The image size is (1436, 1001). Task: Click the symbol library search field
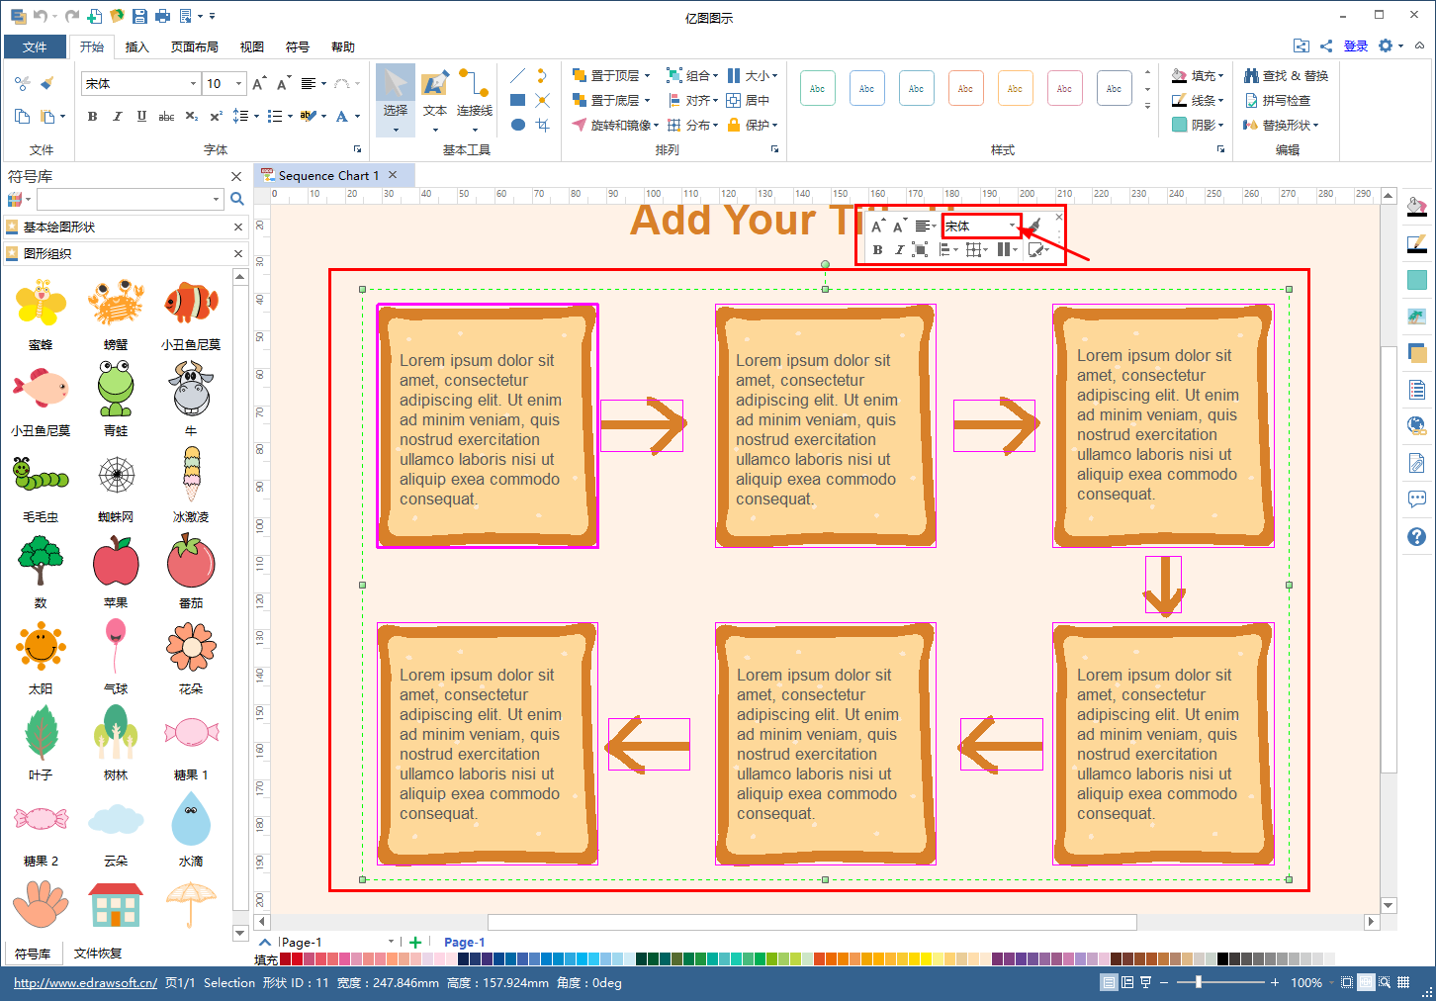coord(129,199)
